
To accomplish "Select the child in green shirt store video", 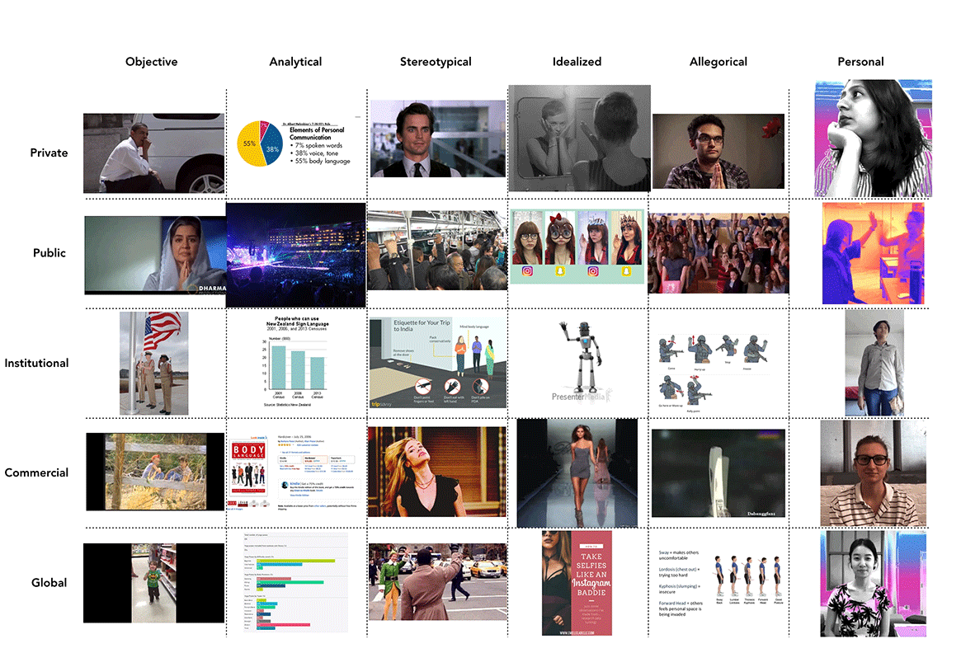I will point(153,583).
